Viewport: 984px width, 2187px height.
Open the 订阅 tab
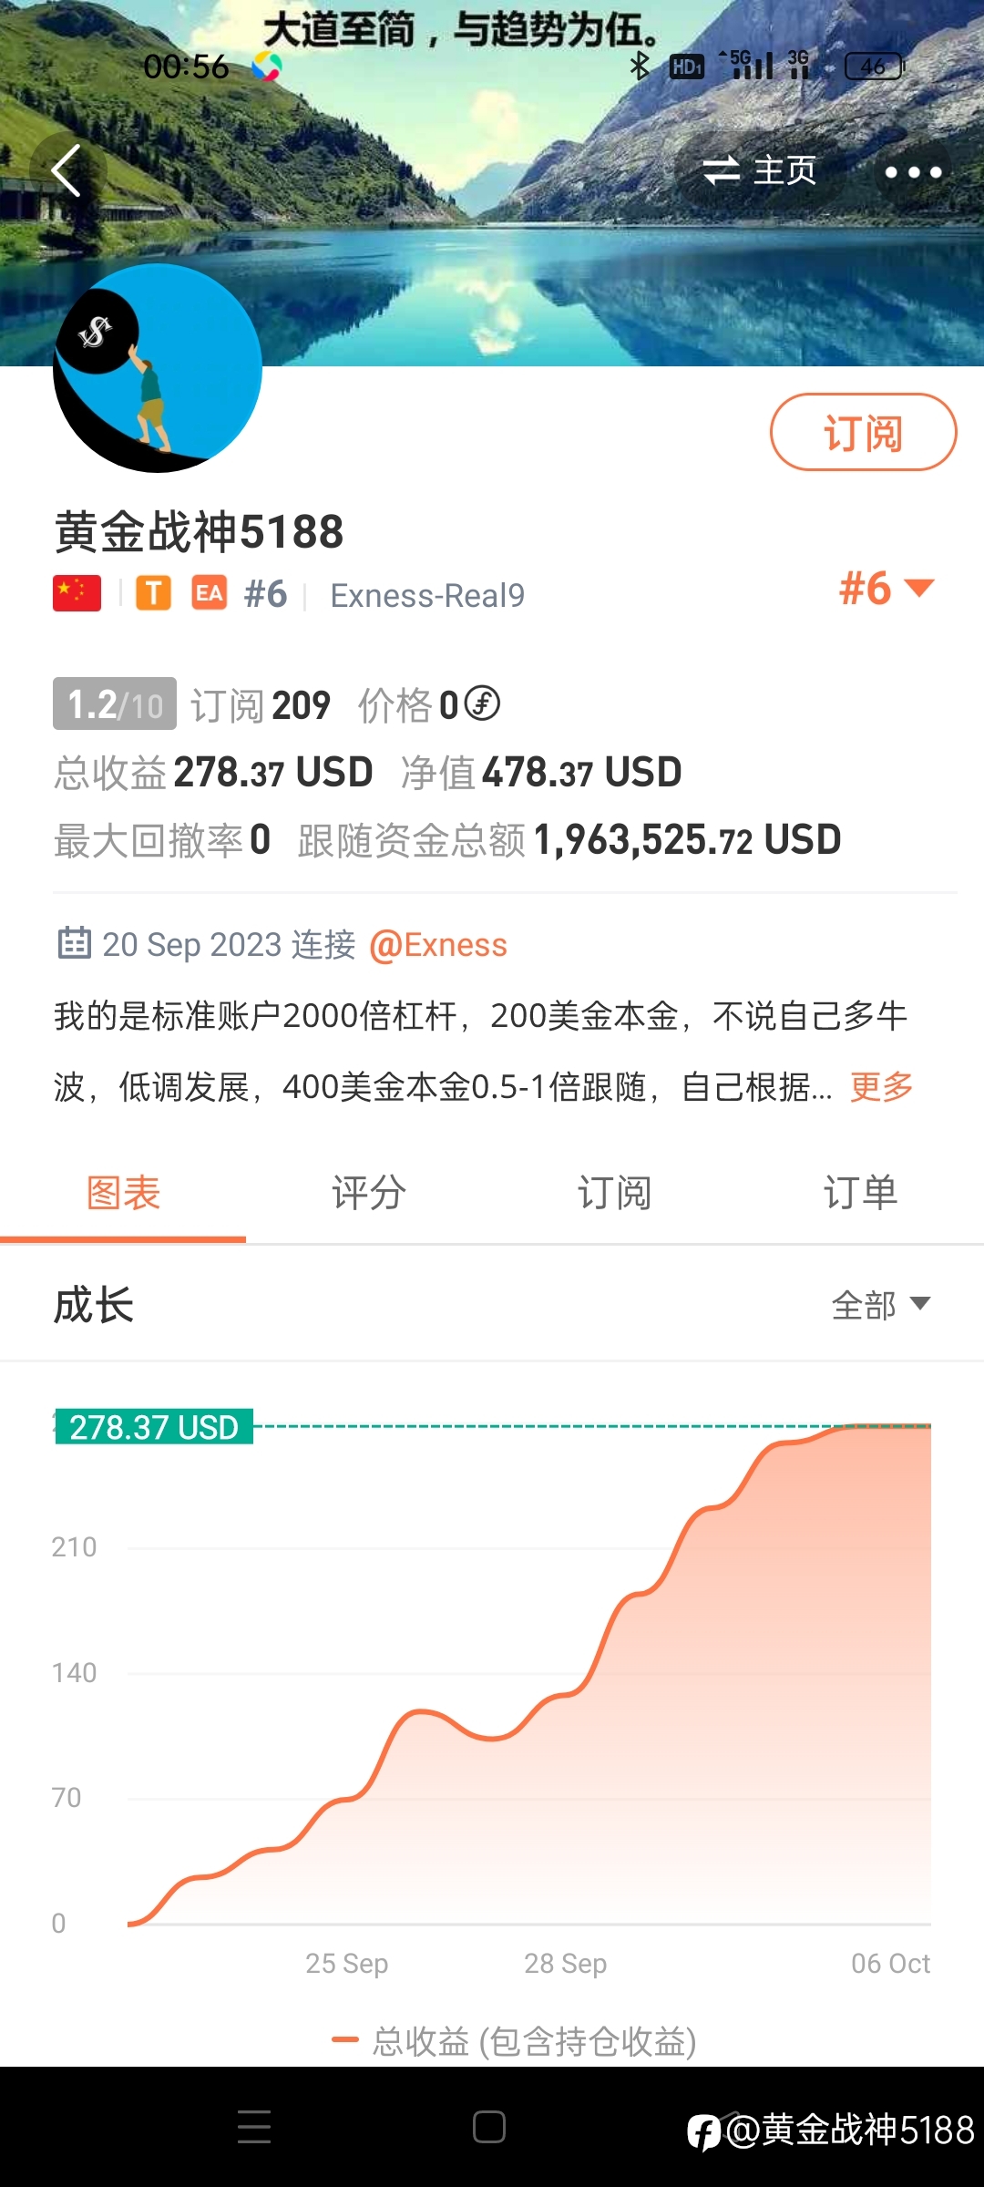click(x=615, y=1193)
